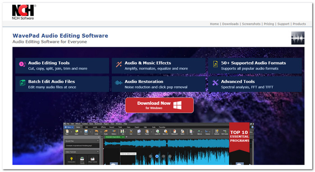Click the yellow music file Supported Formats icon
This screenshot has width=315, height=172.
pyautogui.click(x=216, y=64)
